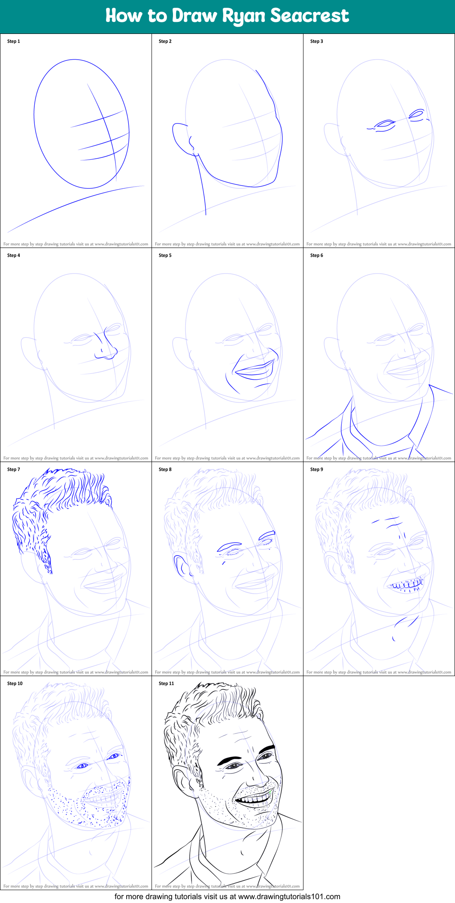
Task: Click the 'Step 8' label
Action: (165, 469)
